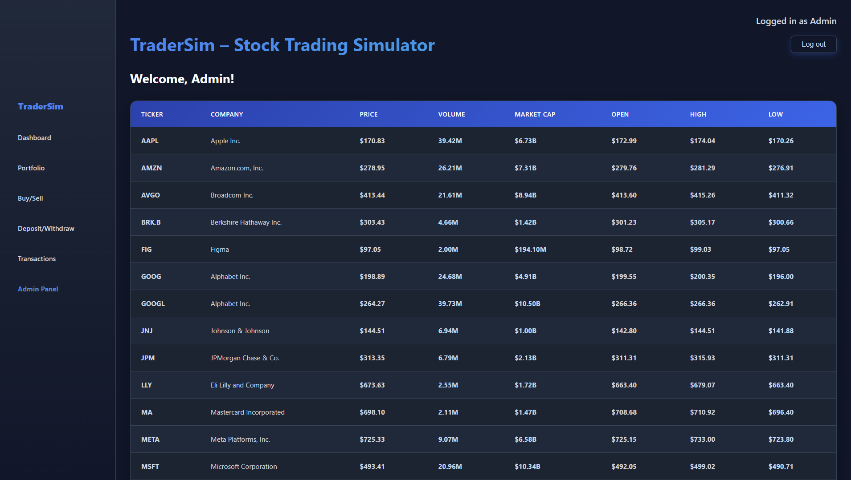Select the GOOGL ticker cell
851x480 pixels.
coord(153,304)
